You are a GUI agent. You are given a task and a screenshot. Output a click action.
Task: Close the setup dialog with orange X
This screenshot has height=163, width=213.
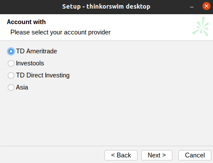207,6
